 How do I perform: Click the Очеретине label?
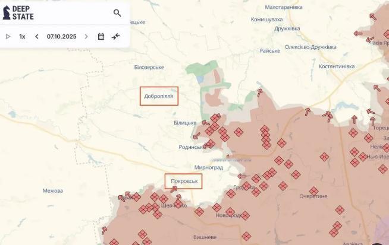(313, 196)
